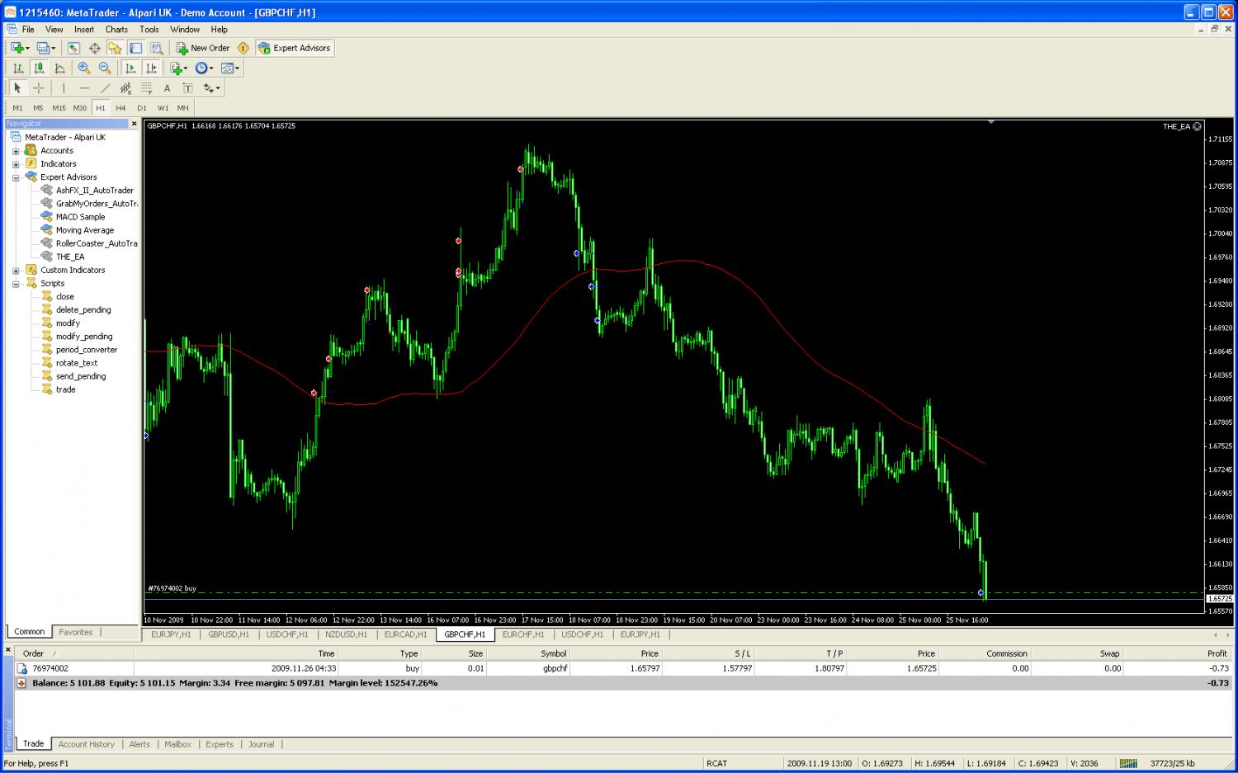Select the H4 timeframe button
The width and height of the screenshot is (1238, 773).
[120, 108]
